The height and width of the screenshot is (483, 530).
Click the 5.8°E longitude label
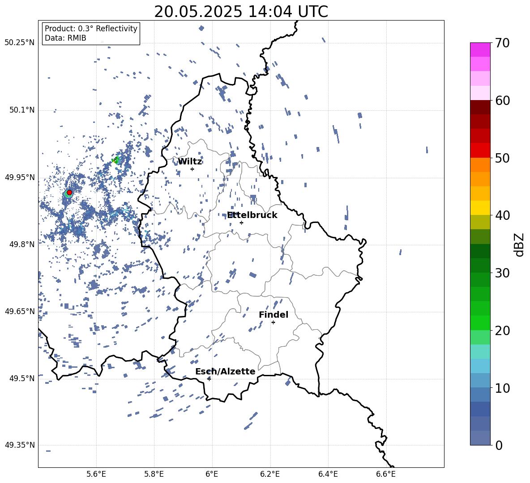154,474
